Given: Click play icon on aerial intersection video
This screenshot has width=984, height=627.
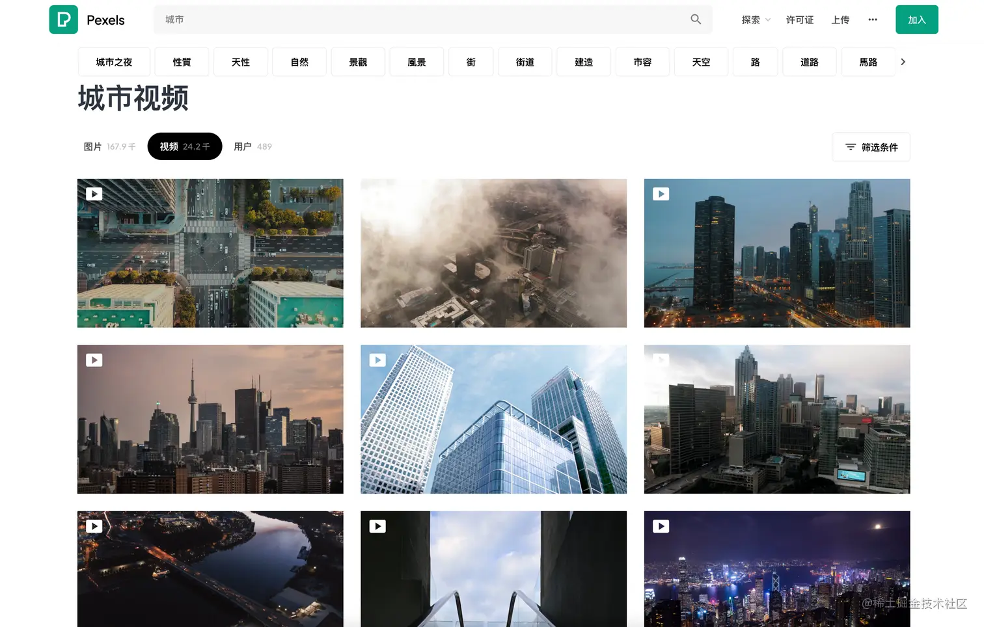Looking at the screenshot, I should tap(94, 194).
